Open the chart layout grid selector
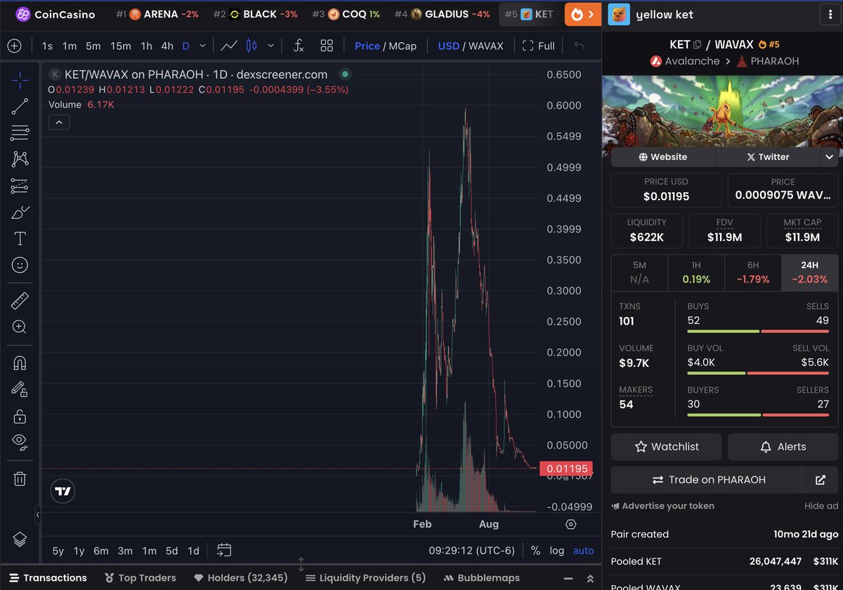Screen dimensions: 843x590 [327, 46]
